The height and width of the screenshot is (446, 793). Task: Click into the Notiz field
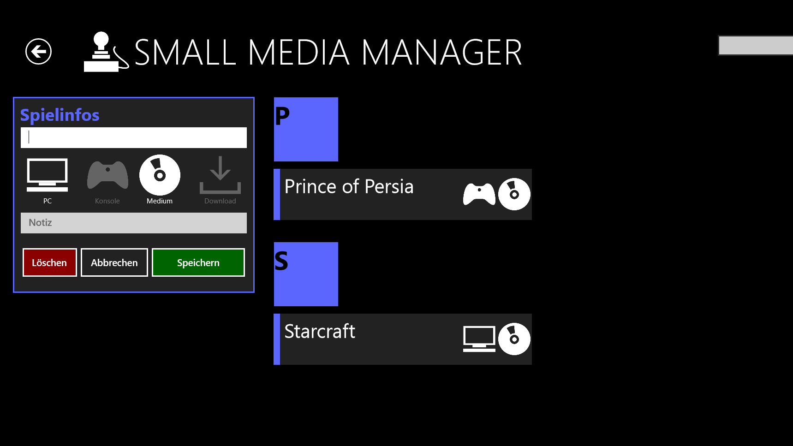[134, 223]
